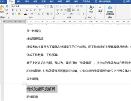Open the font color dropdown arrow
Screen dimensions: 131x101
(28, 14)
